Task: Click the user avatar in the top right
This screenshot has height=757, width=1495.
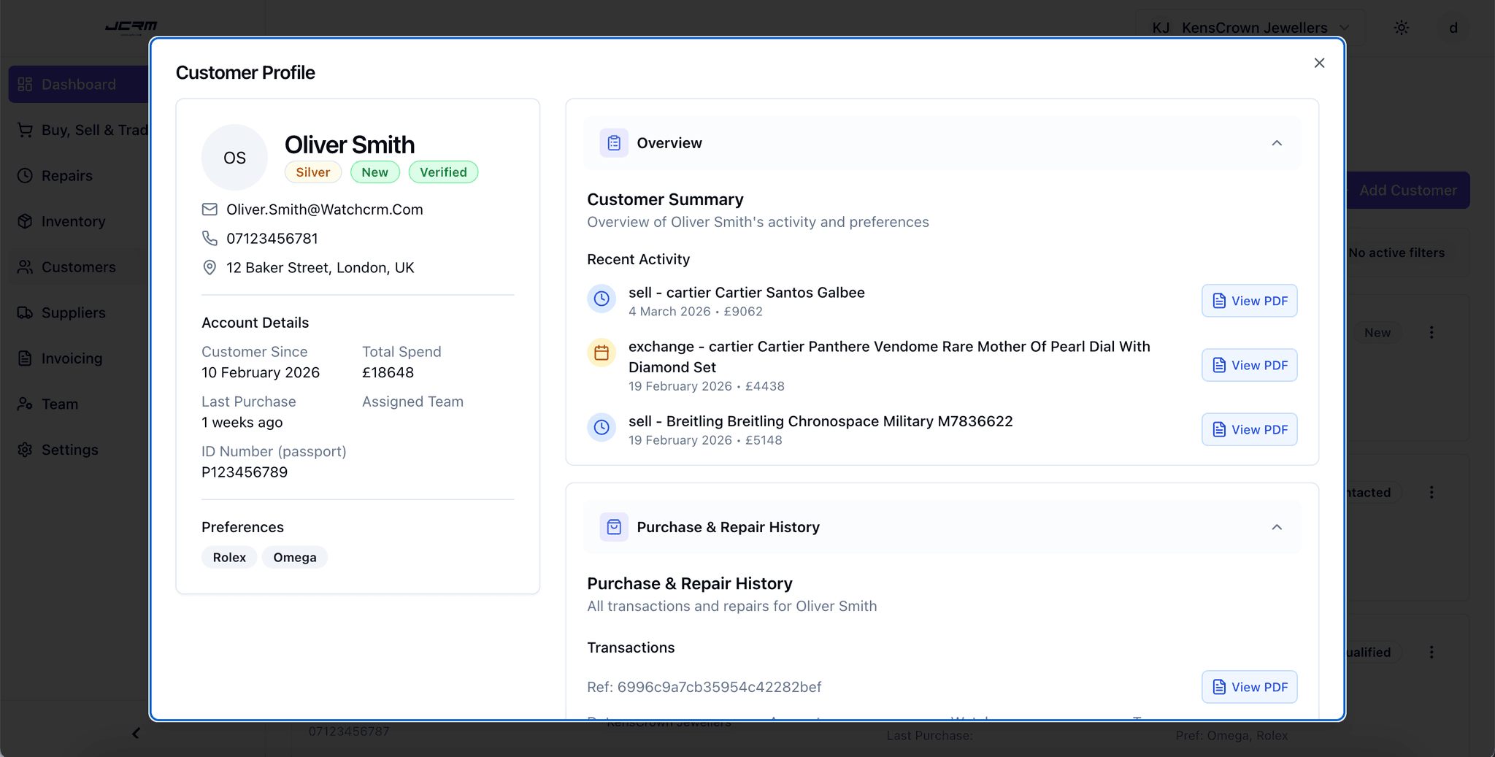Action: [1453, 27]
